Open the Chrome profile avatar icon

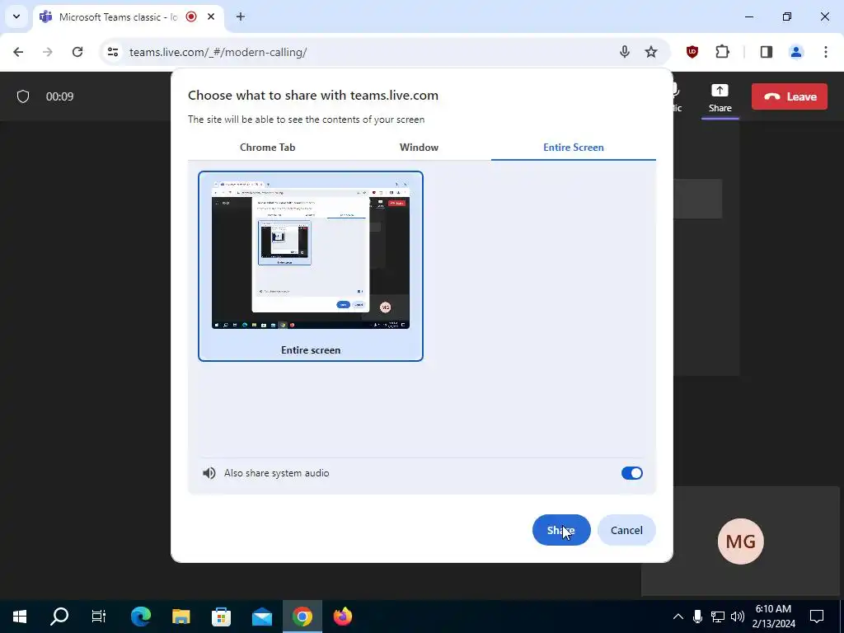tap(796, 52)
